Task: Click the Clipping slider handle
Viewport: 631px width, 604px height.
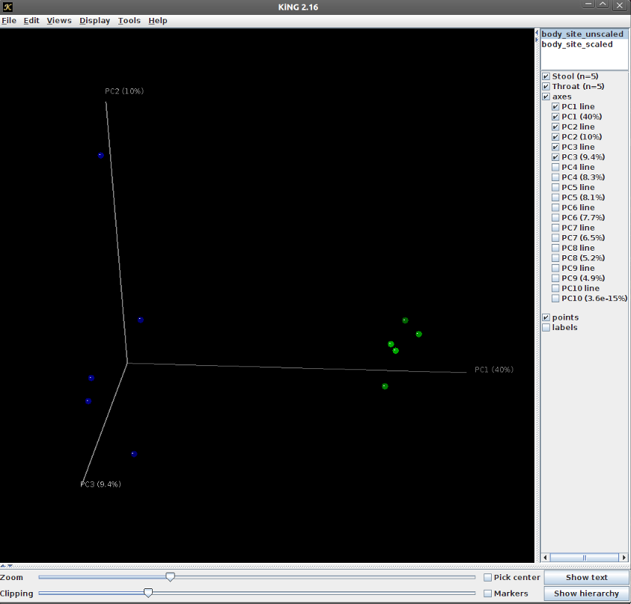Action: pyautogui.click(x=148, y=593)
